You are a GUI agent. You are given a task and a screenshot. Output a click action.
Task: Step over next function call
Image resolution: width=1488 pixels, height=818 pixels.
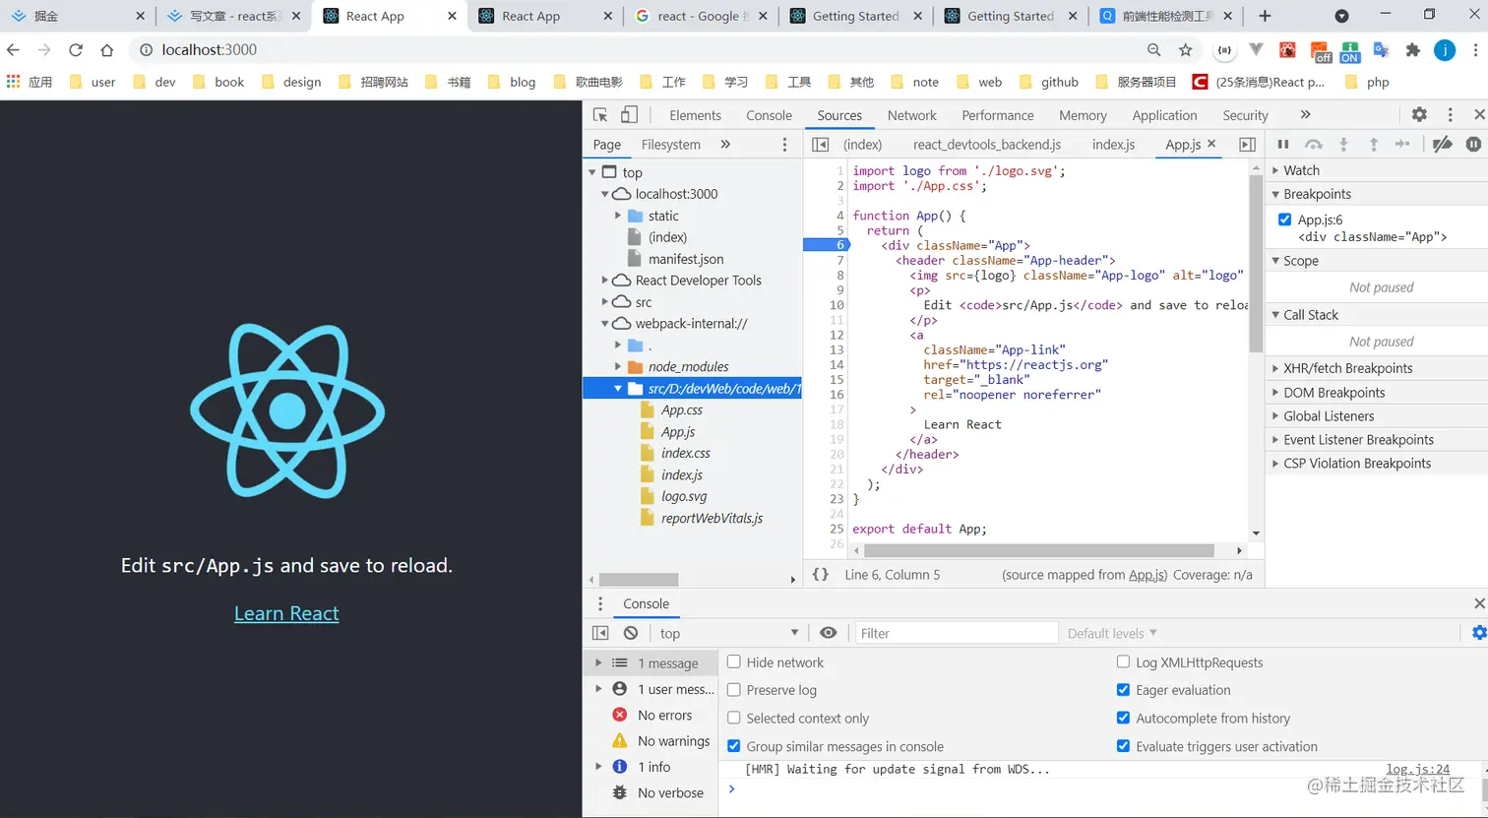pos(1313,145)
